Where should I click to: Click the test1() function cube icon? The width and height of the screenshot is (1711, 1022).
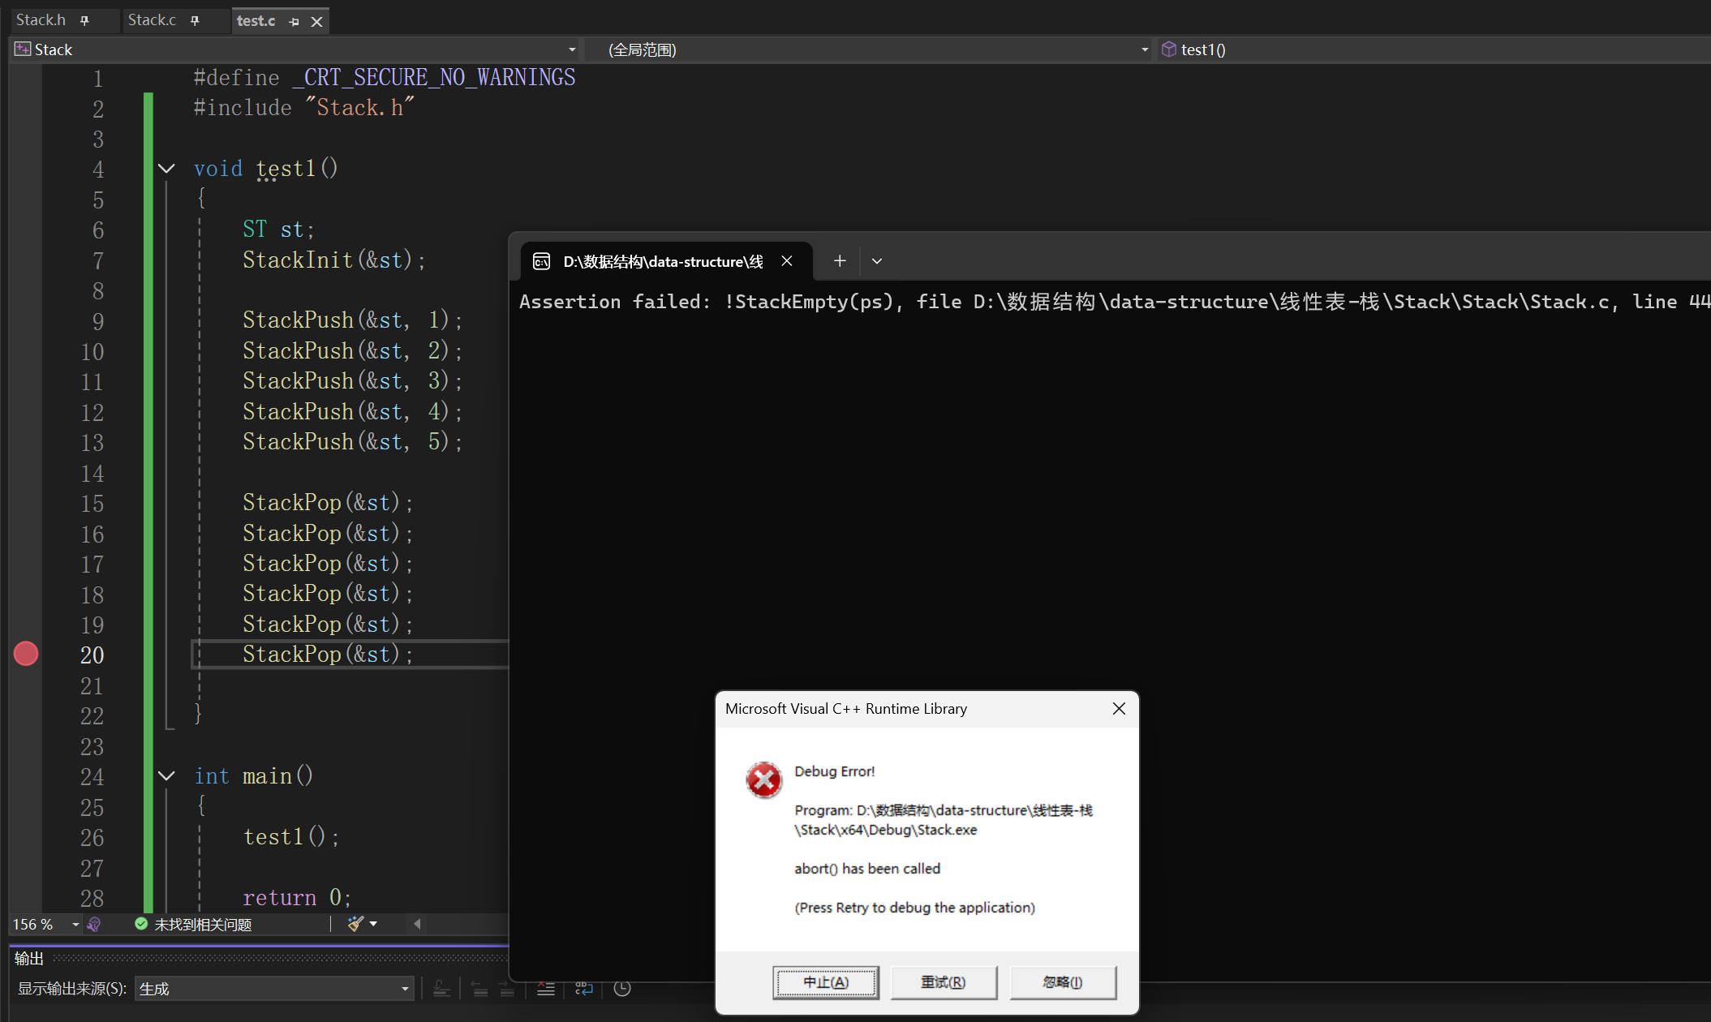coord(1168,49)
